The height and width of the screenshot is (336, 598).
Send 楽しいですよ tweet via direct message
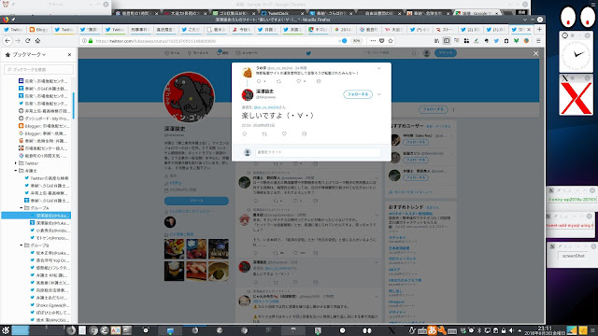(304, 133)
